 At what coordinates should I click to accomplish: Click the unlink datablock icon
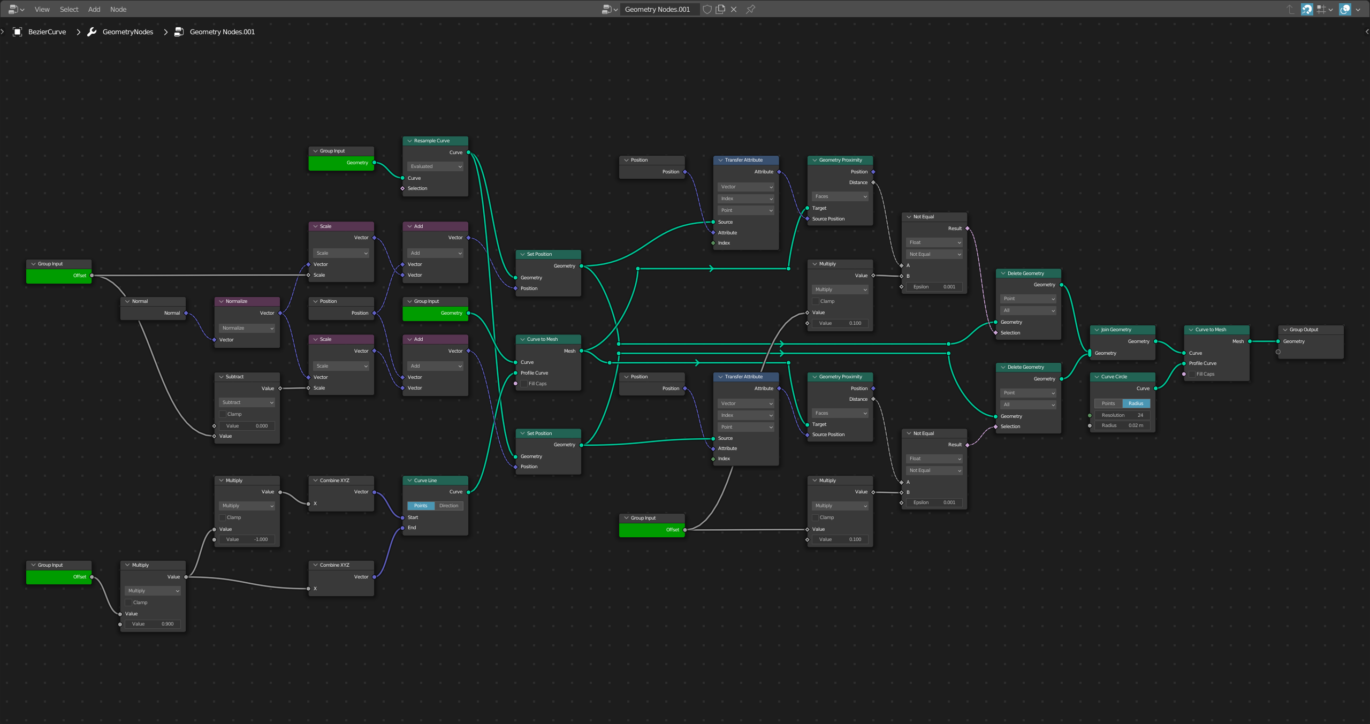pyautogui.click(x=735, y=9)
